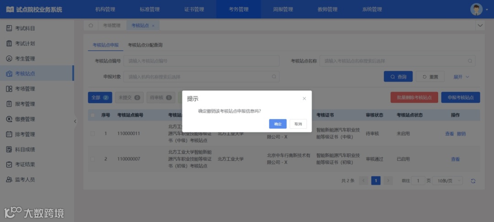Image resolution: width=494 pixels, height=222 pixels.
Task: Click the 考证结果 sidebar icon
Action: point(9,164)
